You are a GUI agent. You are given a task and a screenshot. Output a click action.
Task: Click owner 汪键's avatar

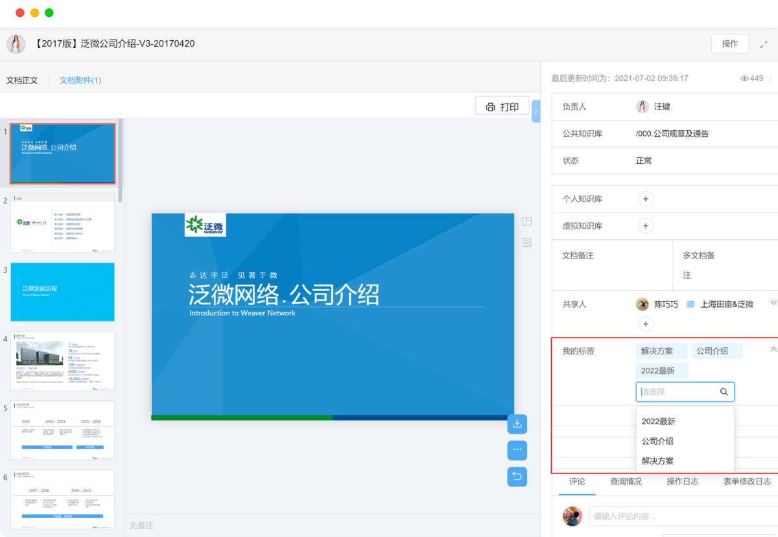click(642, 107)
